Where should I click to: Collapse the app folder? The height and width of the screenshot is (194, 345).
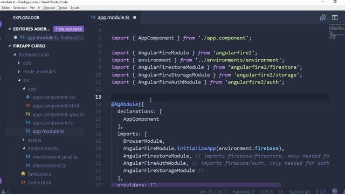(24, 88)
